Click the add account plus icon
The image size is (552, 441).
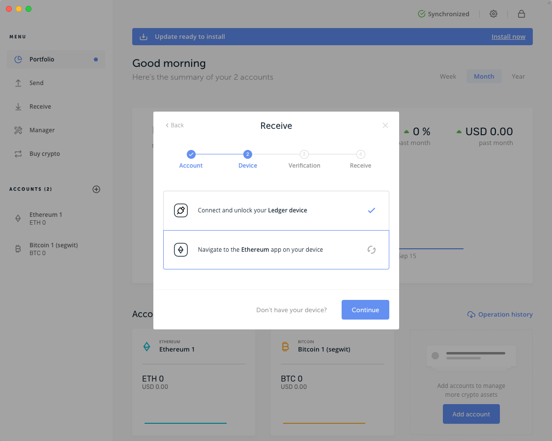coord(96,189)
